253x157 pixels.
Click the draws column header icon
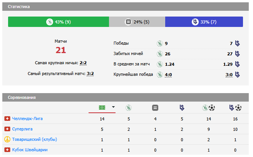[155, 108]
